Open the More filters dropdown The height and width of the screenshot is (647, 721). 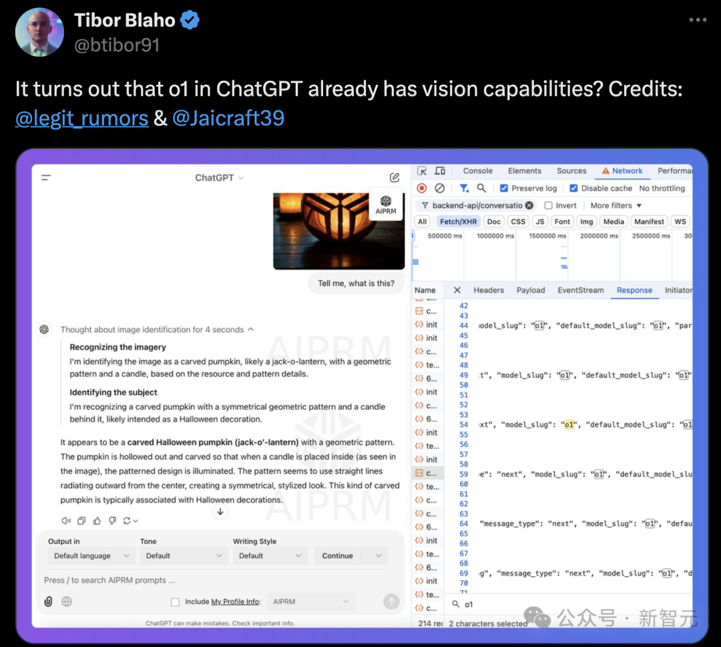tap(616, 205)
